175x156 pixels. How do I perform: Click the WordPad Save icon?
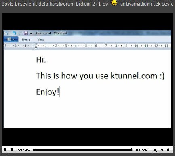click(x=26, y=33)
